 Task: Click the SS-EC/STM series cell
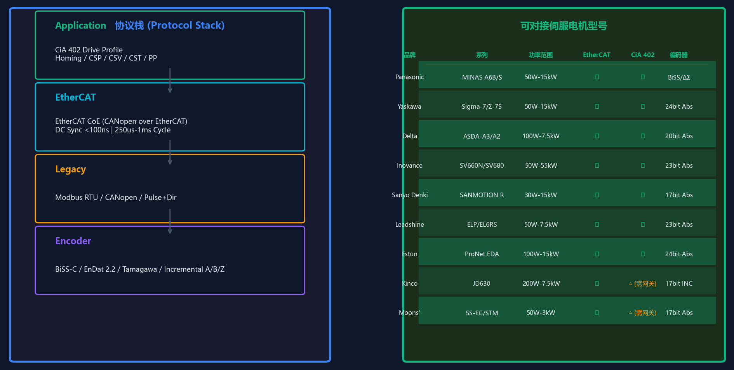pyautogui.click(x=482, y=313)
